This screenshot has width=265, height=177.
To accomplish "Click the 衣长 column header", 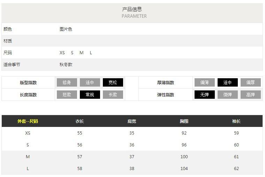I will (79, 121).
